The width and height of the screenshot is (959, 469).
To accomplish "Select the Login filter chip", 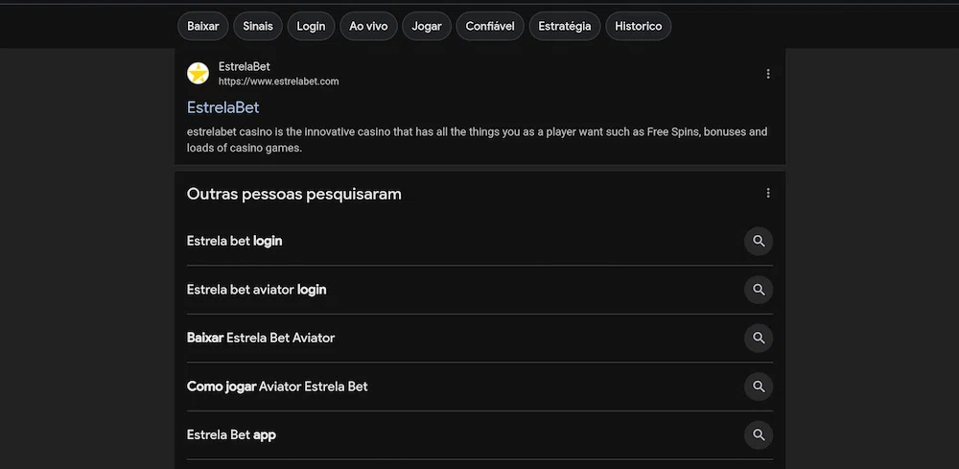I will 311,26.
